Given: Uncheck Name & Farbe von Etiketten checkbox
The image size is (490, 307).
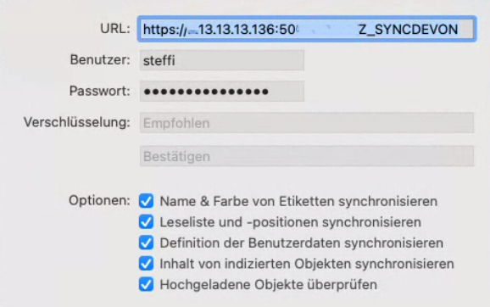Looking at the screenshot, I should [147, 201].
